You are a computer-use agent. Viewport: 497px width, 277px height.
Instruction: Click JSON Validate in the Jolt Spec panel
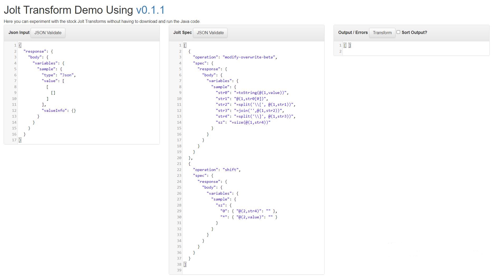(210, 33)
